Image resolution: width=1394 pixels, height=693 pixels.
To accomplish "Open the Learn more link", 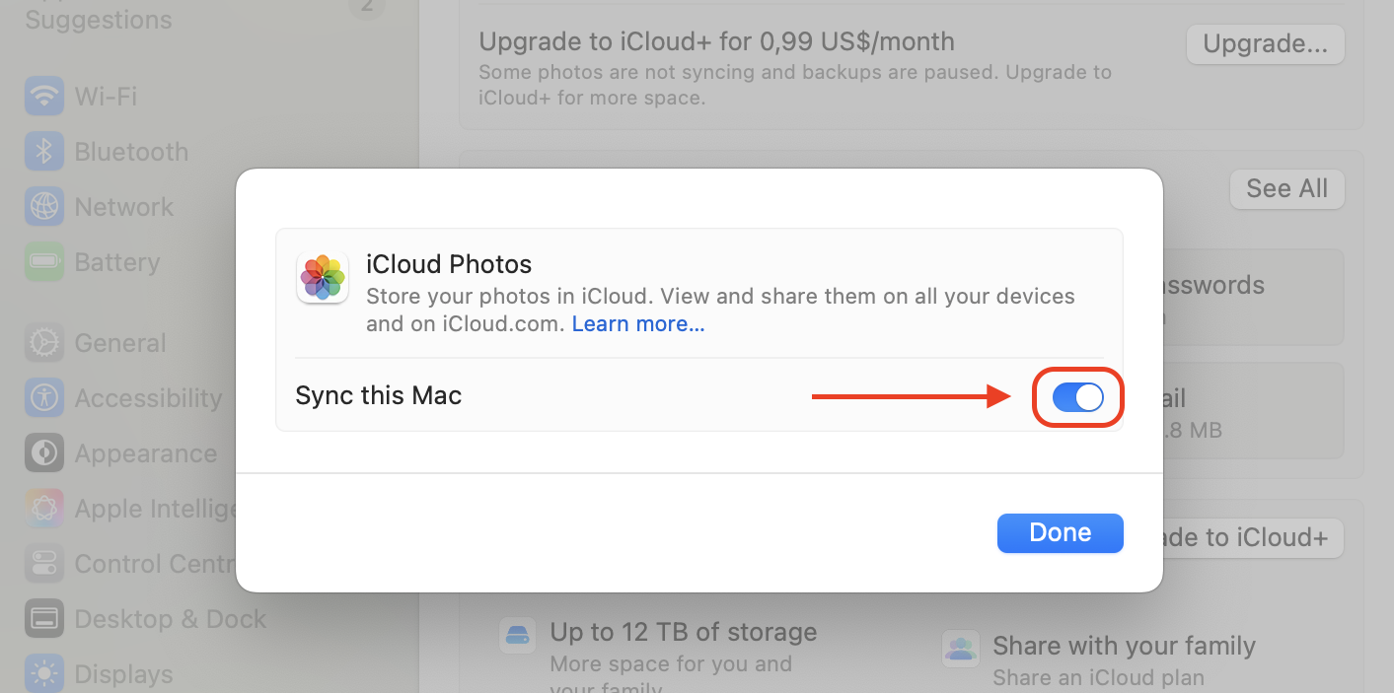I will [x=637, y=323].
